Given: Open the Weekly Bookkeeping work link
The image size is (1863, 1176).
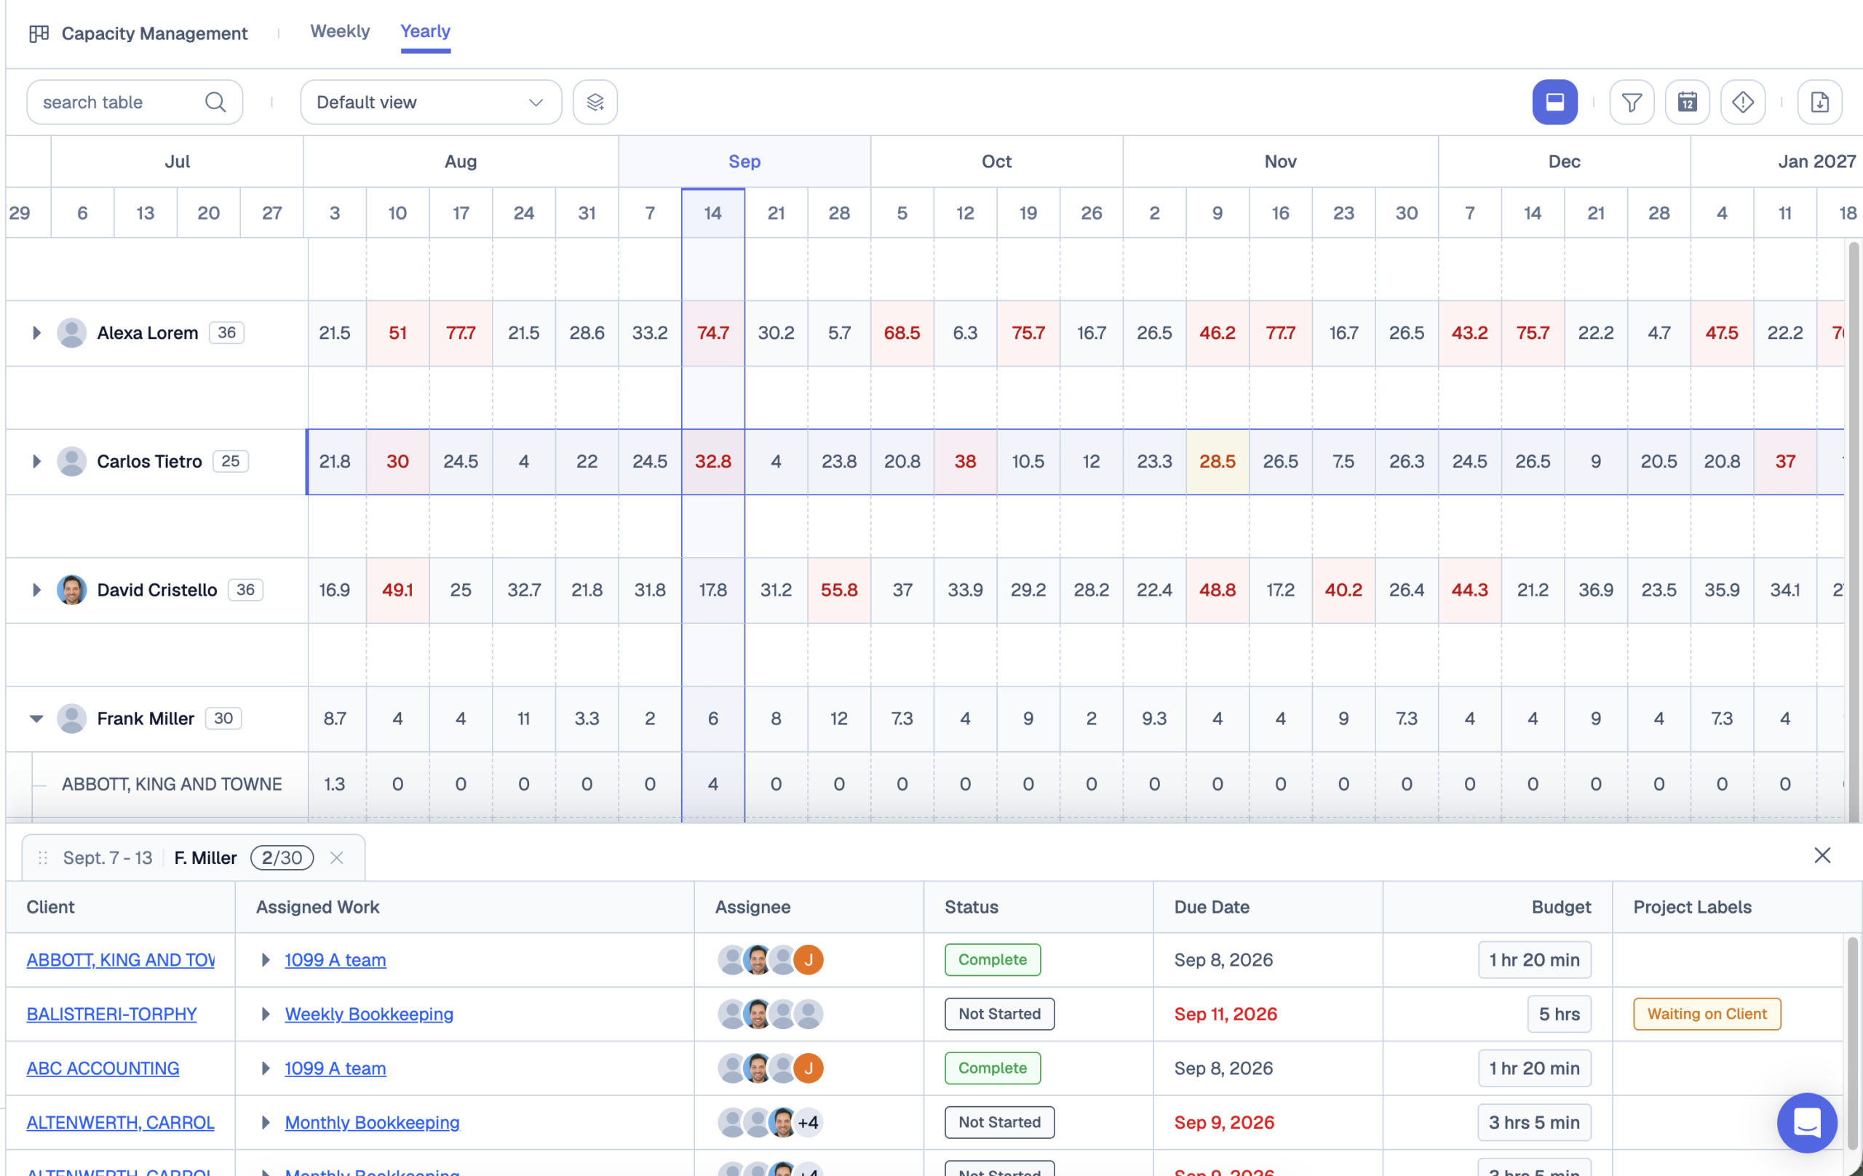Looking at the screenshot, I should (x=369, y=1014).
